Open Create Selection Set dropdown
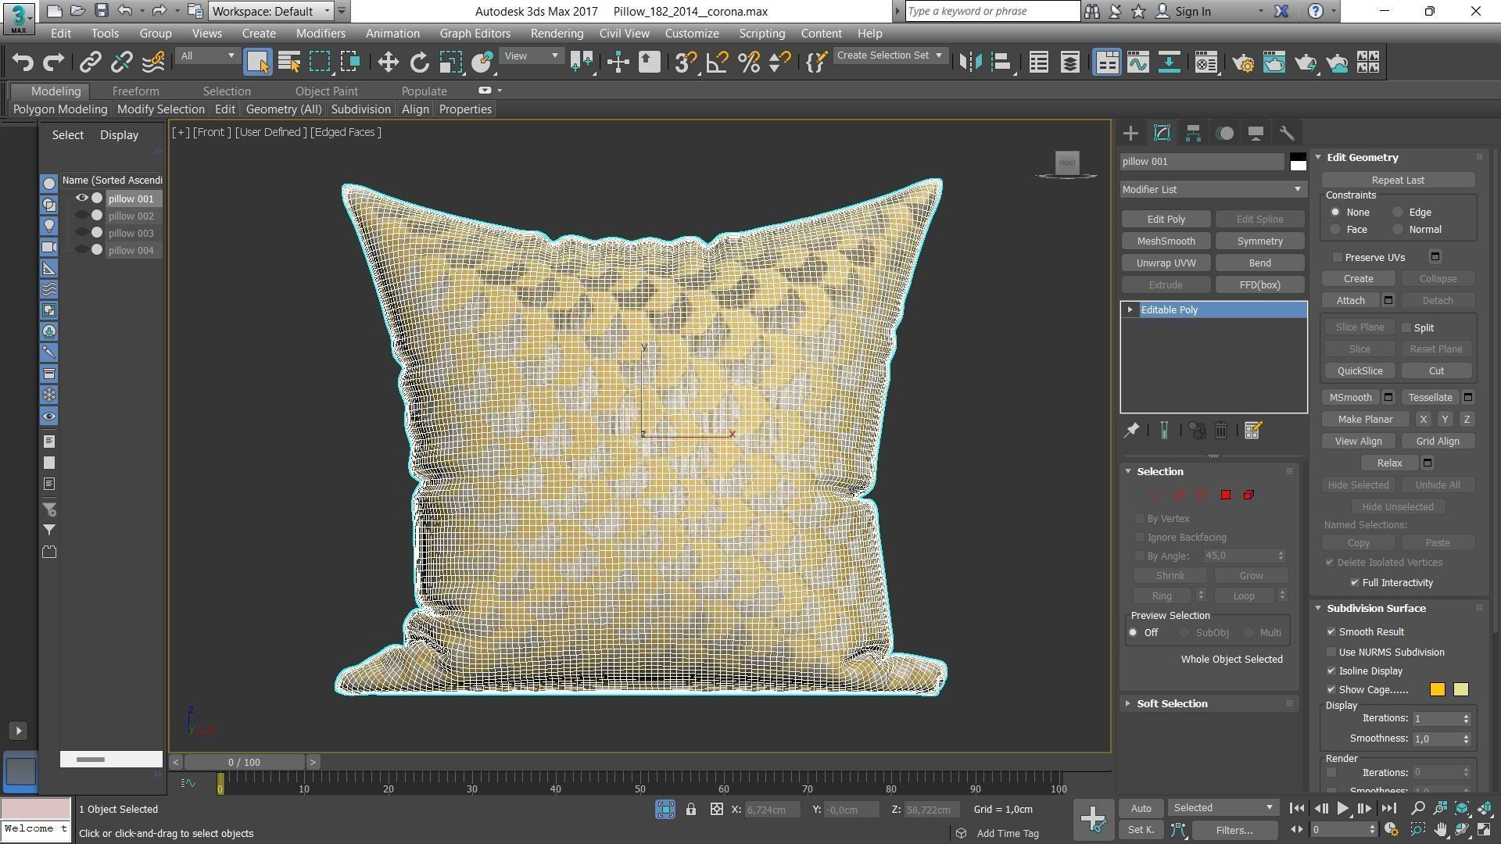The height and width of the screenshot is (844, 1501). coord(890,55)
